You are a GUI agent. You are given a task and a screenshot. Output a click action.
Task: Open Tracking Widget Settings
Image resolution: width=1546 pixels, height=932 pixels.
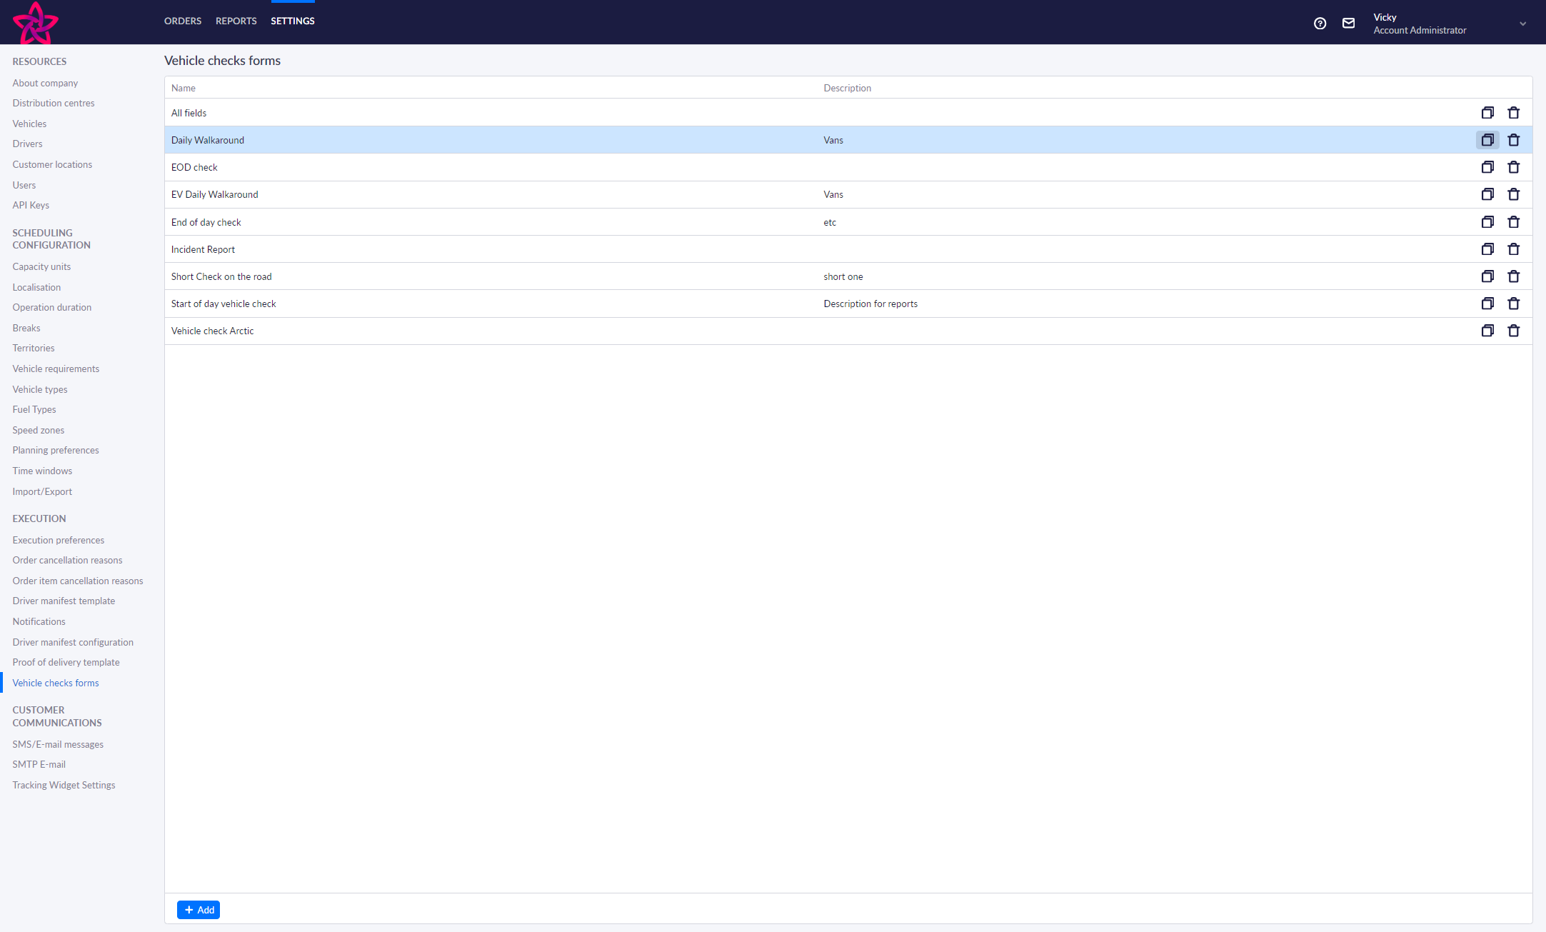(x=64, y=785)
